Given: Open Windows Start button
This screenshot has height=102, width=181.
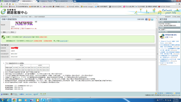Looking at the screenshot, I should [x=3, y=100].
